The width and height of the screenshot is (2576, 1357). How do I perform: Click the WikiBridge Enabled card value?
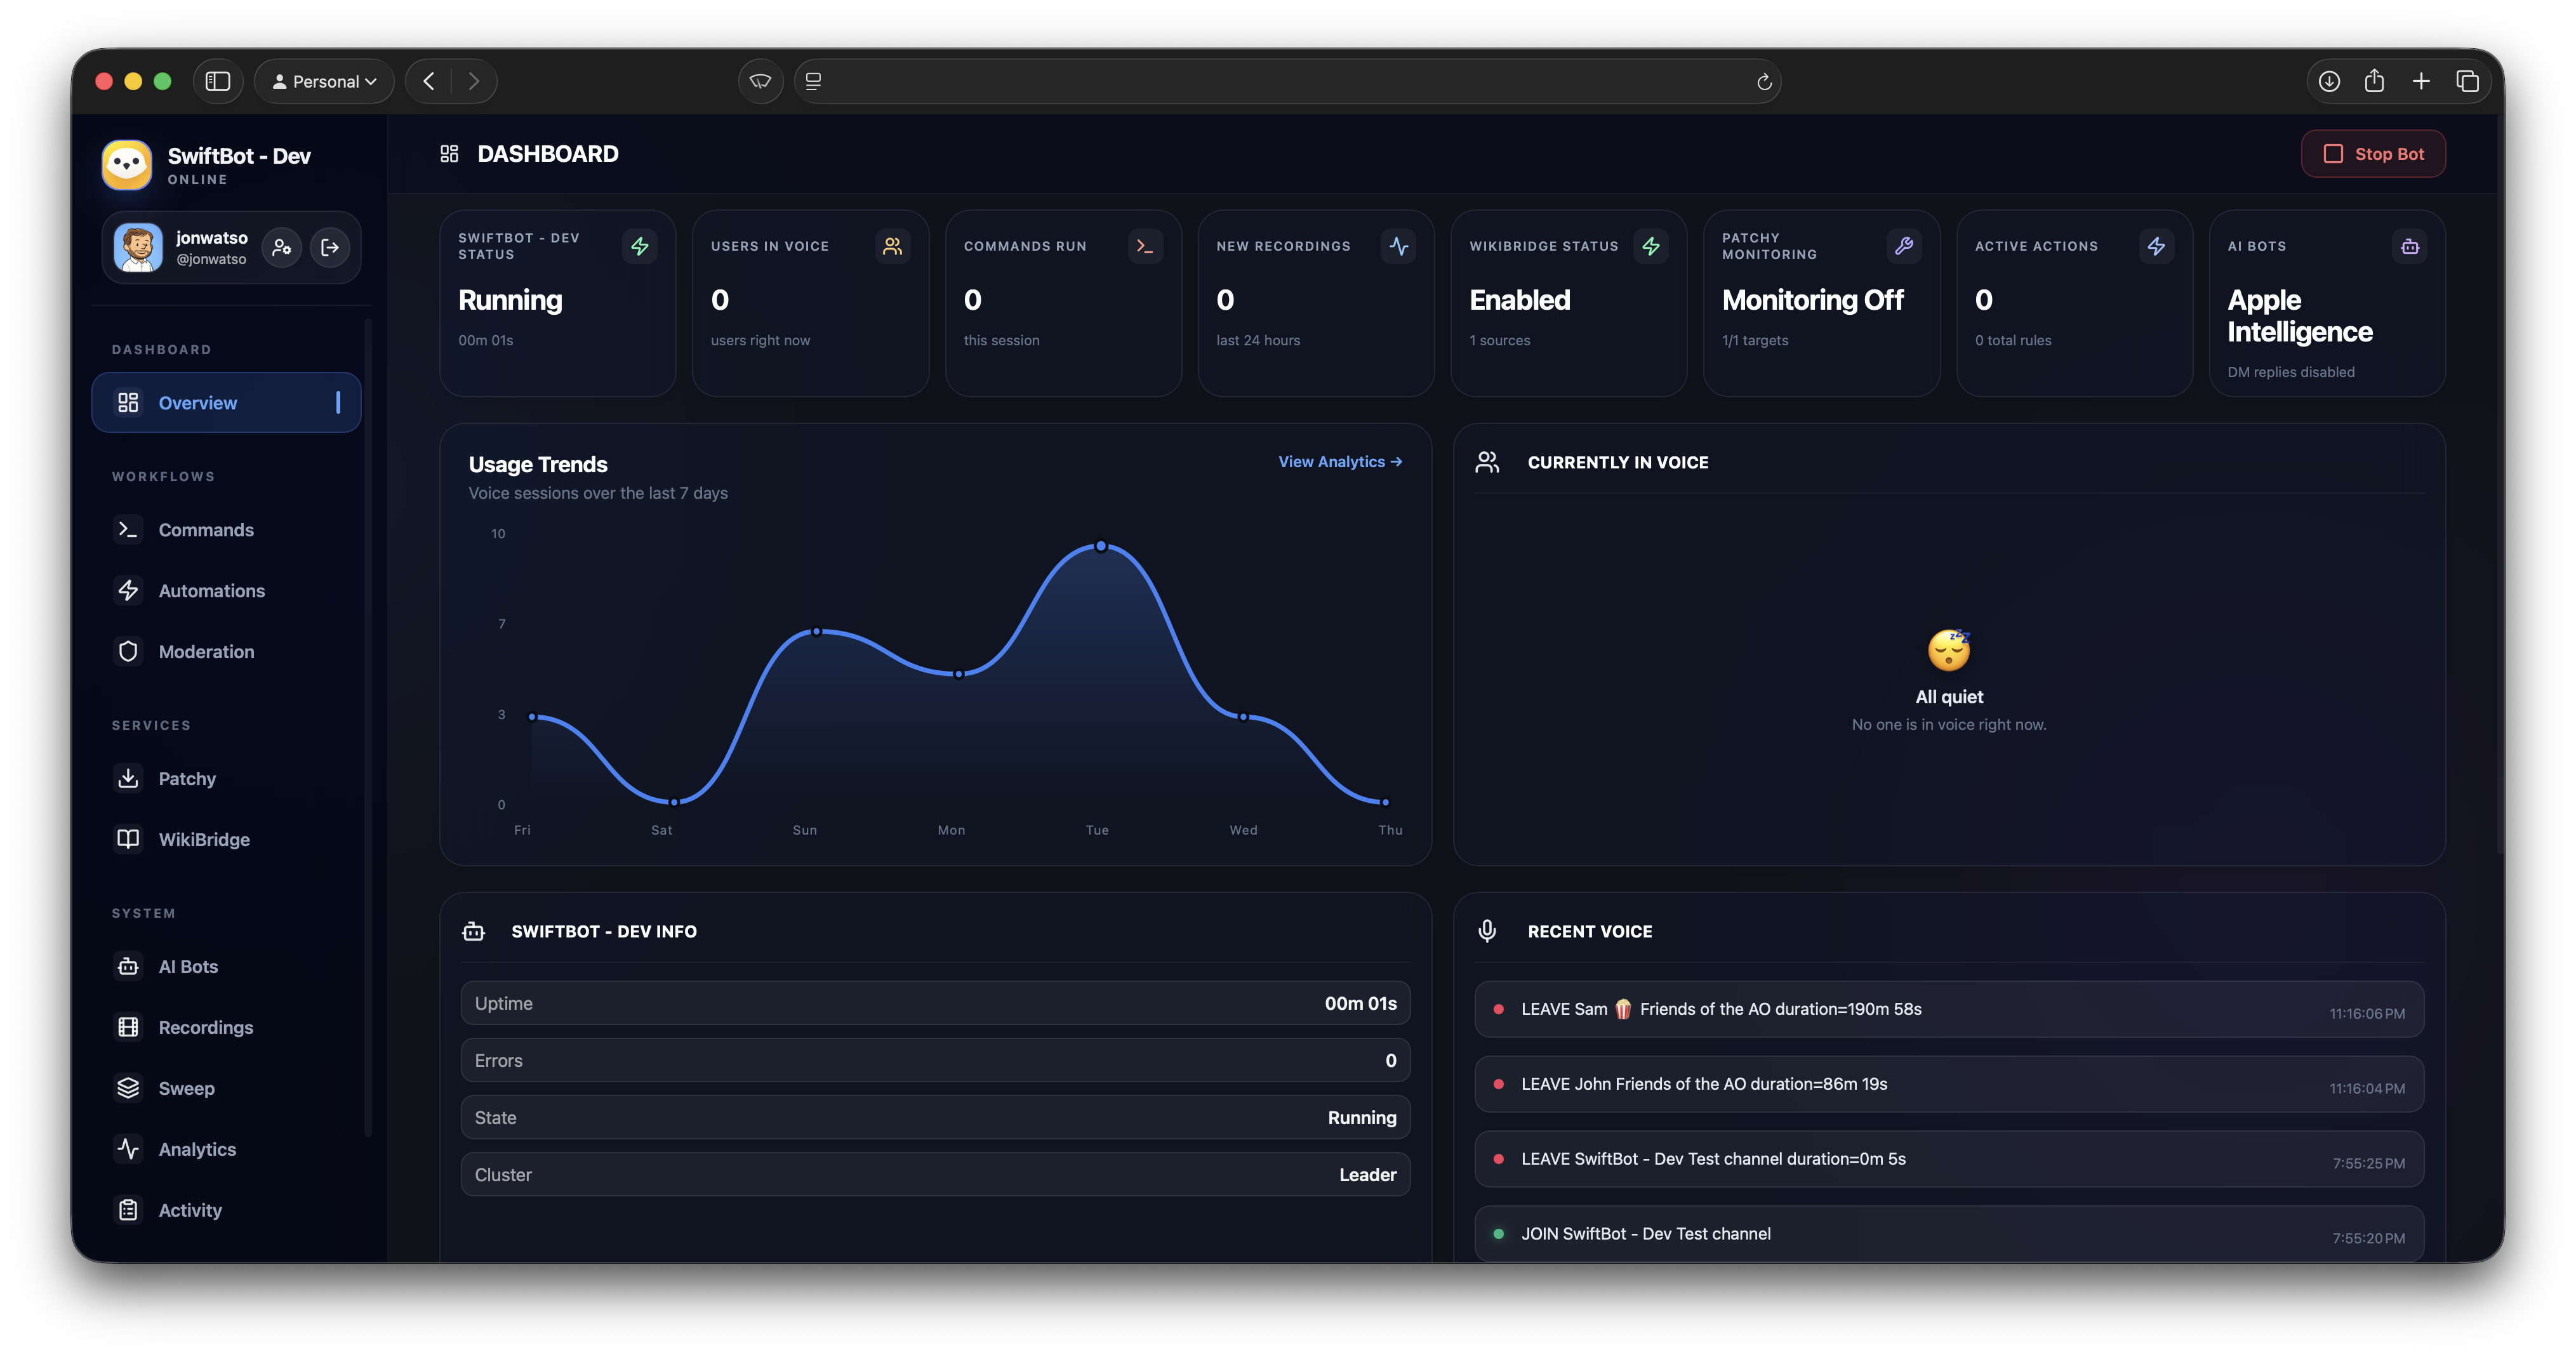click(x=1519, y=301)
